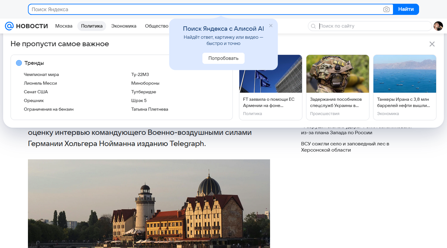The width and height of the screenshot is (447, 248).
Task: Open the FT Армения news card
Action: click(270, 87)
